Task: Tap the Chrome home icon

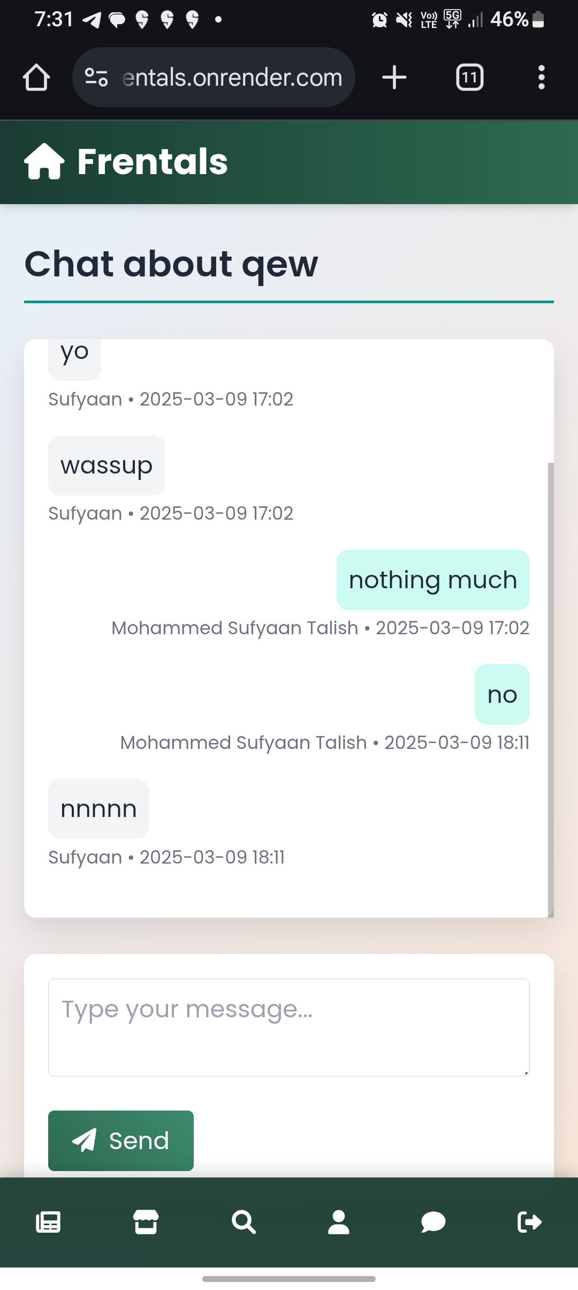Action: (x=36, y=78)
